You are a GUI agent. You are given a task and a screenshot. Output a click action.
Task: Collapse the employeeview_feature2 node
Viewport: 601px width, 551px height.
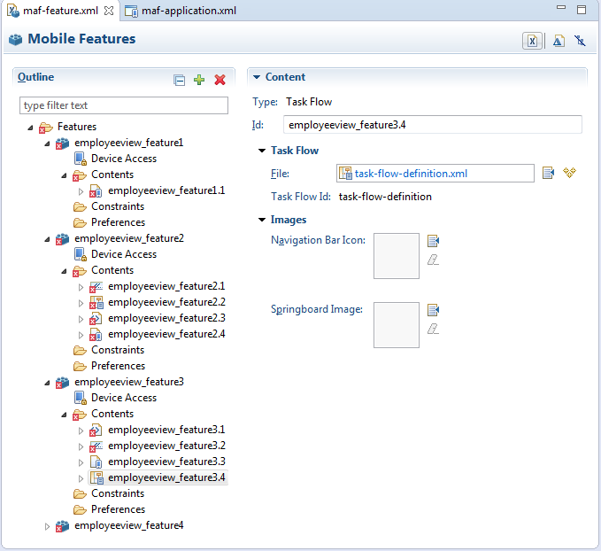(47, 239)
